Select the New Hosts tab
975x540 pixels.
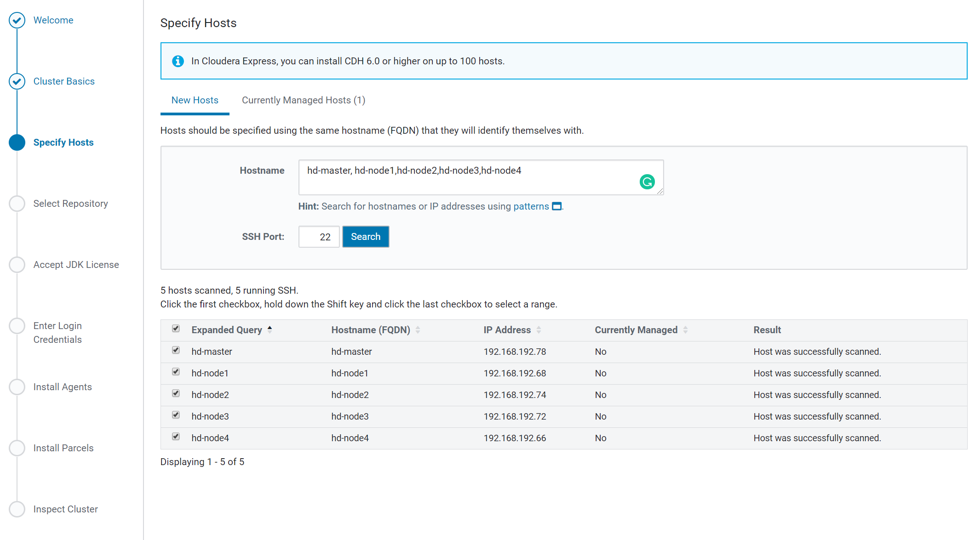coord(195,100)
